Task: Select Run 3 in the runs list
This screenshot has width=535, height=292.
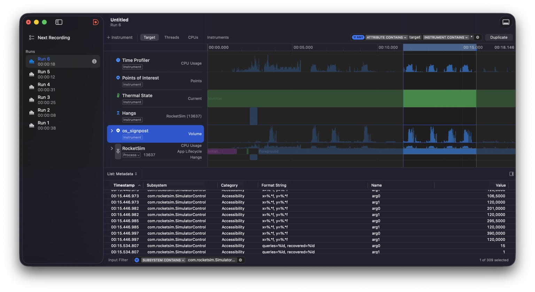Action: [x=63, y=100]
